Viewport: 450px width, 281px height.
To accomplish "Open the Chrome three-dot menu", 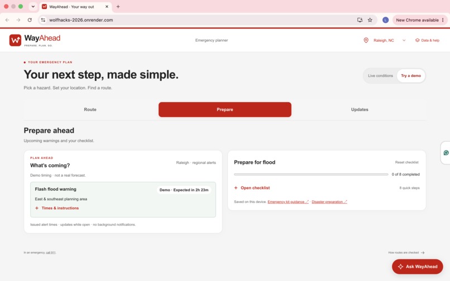I will [443, 20].
